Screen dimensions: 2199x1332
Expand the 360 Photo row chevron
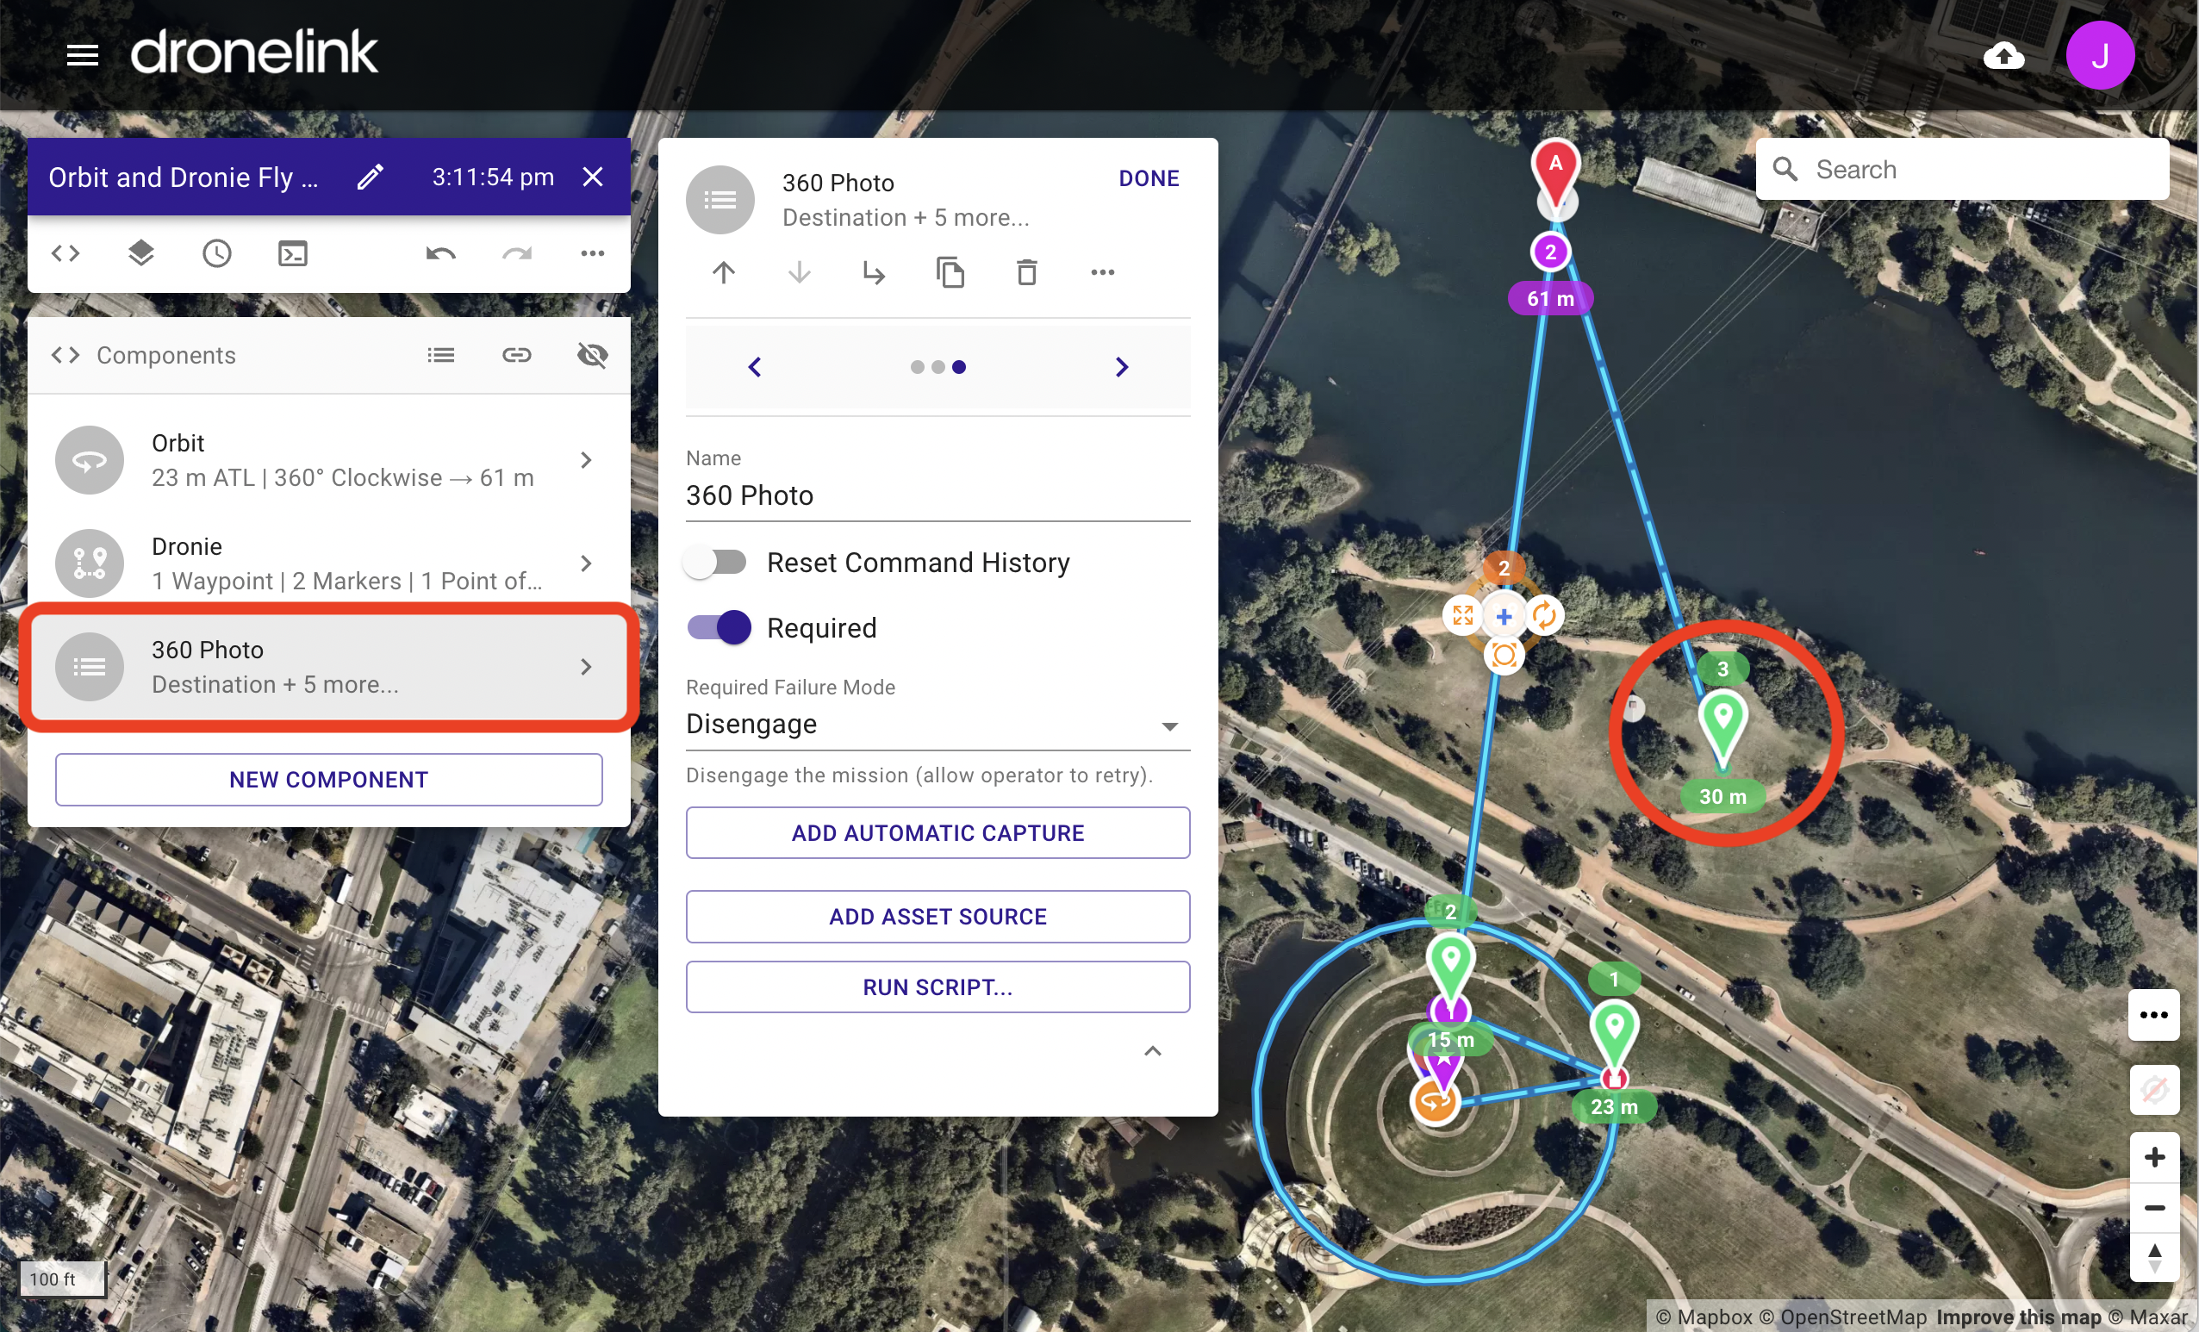[586, 668]
